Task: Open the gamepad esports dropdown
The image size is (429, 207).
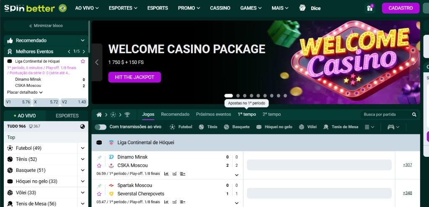Action: pos(393,127)
